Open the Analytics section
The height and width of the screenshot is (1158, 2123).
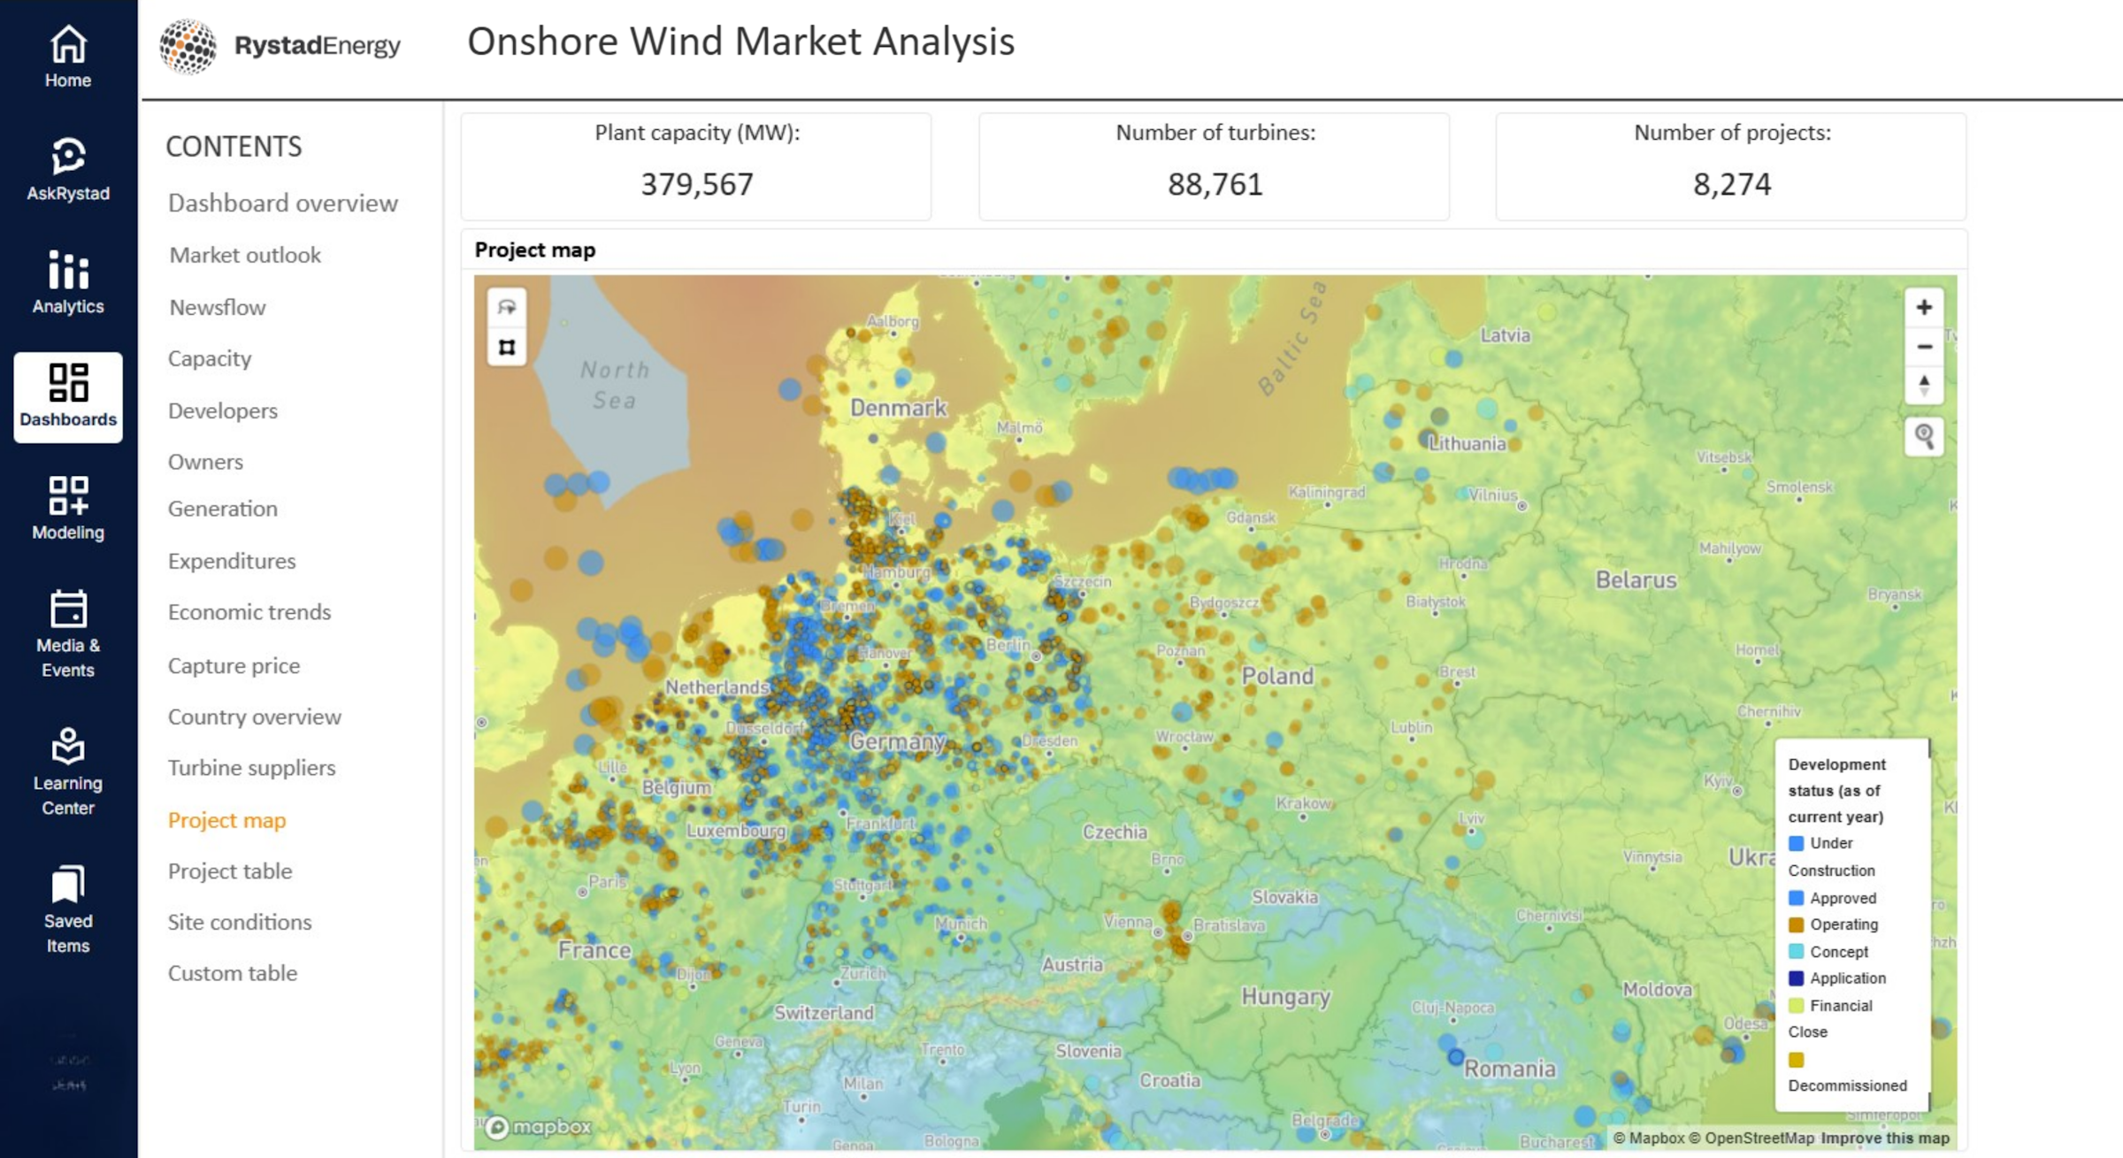68,283
